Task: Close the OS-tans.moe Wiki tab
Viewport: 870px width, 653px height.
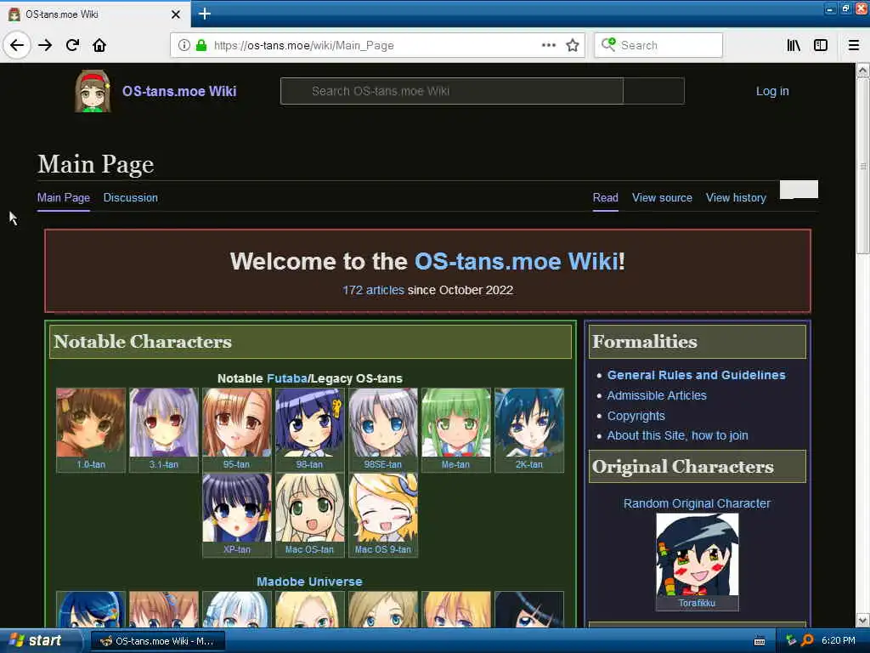Action: 175,14
